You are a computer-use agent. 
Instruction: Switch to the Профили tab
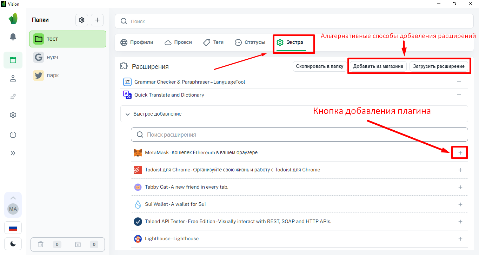137,42
